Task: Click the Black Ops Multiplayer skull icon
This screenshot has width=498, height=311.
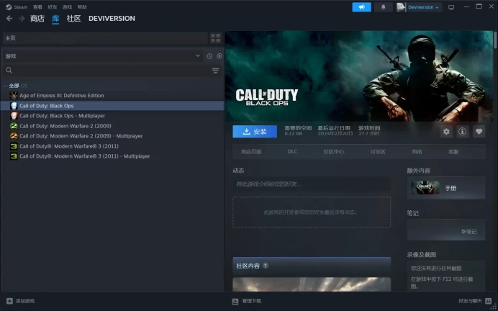Action: (14, 116)
